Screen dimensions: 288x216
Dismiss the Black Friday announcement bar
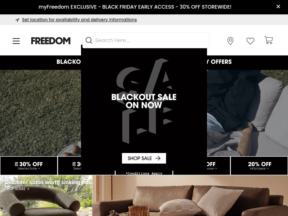coord(278,6)
